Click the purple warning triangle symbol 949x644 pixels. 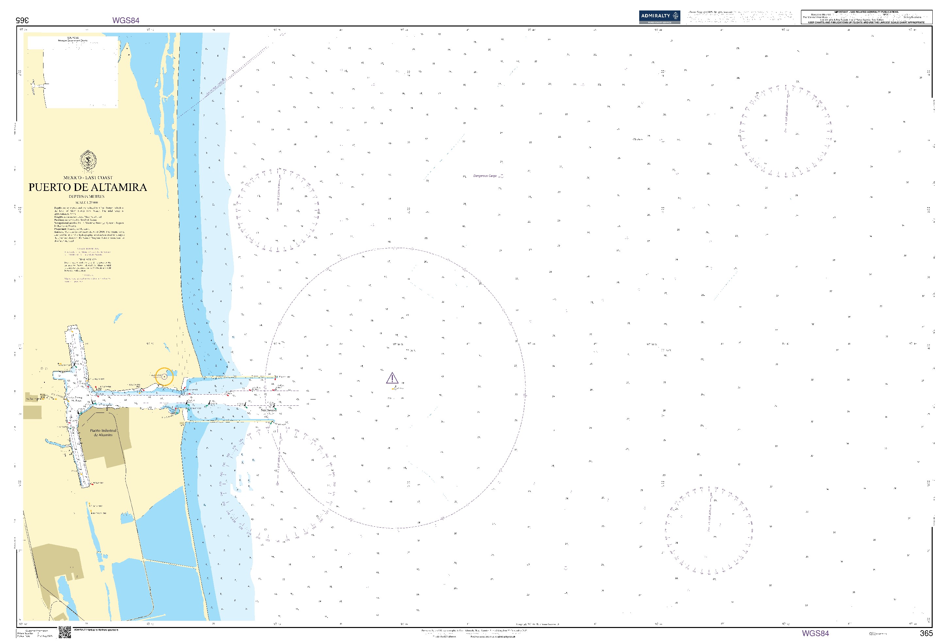[x=392, y=378]
